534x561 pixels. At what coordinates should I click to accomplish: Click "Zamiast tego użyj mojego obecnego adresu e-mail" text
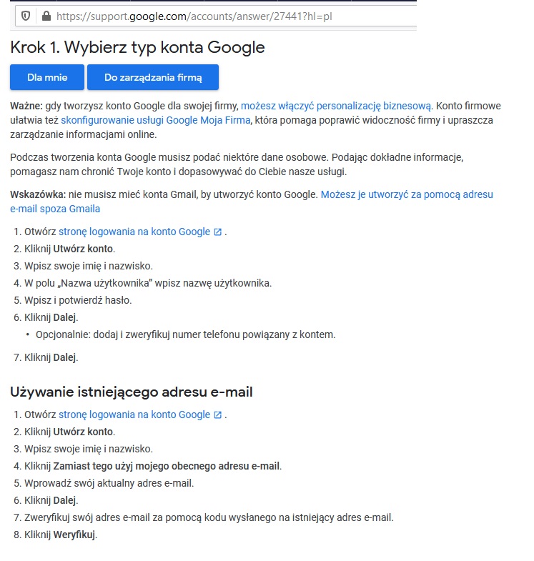(167, 466)
